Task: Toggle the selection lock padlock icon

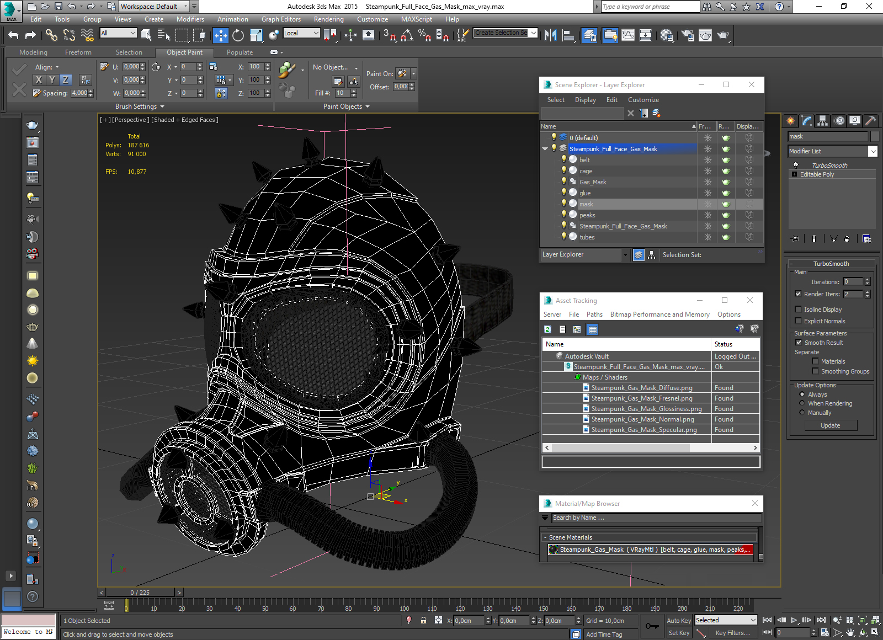Action: pos(423,620)
